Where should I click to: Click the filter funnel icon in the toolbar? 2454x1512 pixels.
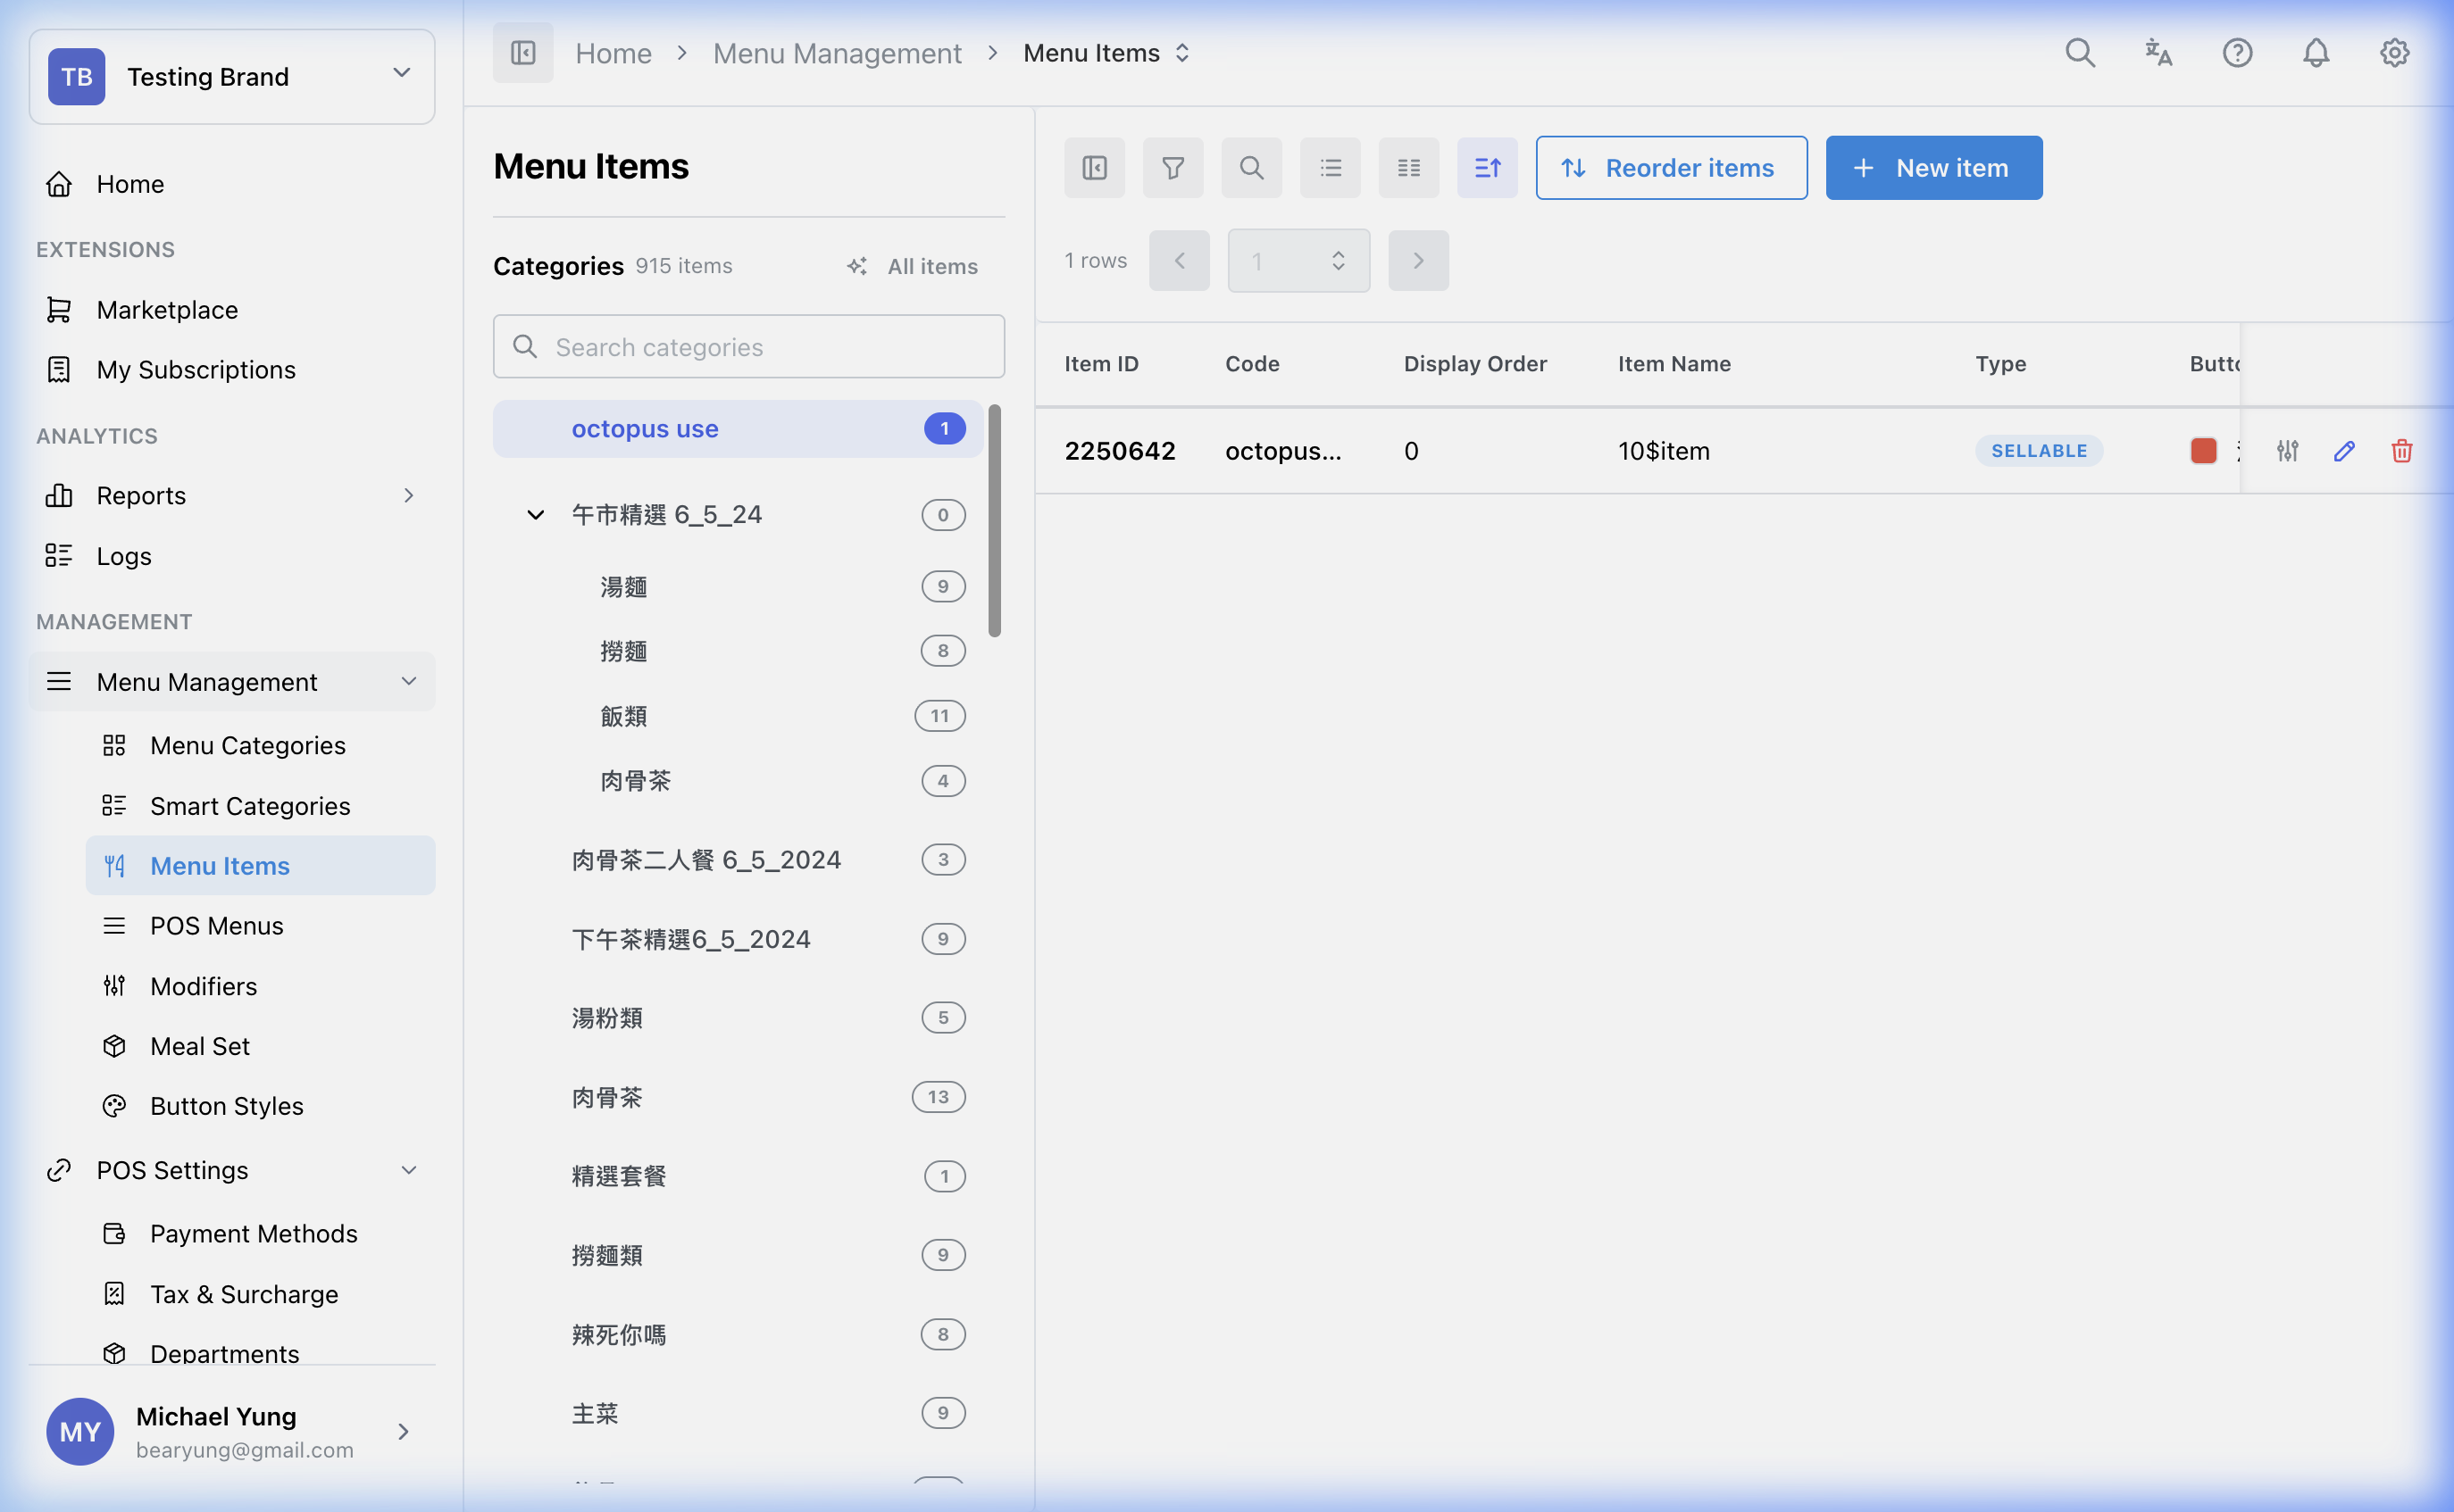point(1173,168)
